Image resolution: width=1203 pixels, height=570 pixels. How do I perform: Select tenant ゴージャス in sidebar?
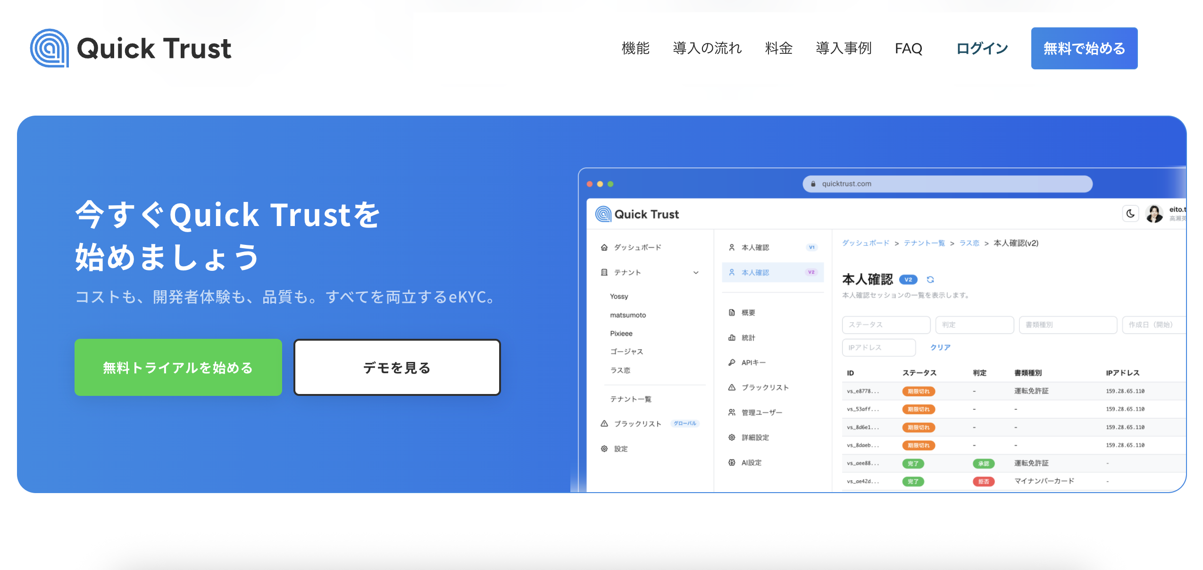[627, 352]
